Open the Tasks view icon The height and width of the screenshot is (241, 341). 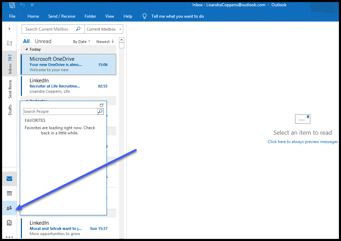coord(9,223)
